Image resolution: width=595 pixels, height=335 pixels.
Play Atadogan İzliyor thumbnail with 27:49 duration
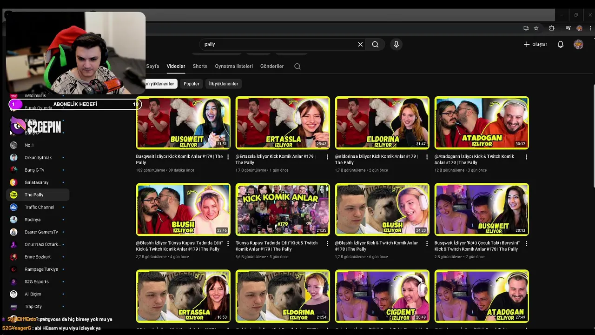pyautogui.click(x=482, y=296)
